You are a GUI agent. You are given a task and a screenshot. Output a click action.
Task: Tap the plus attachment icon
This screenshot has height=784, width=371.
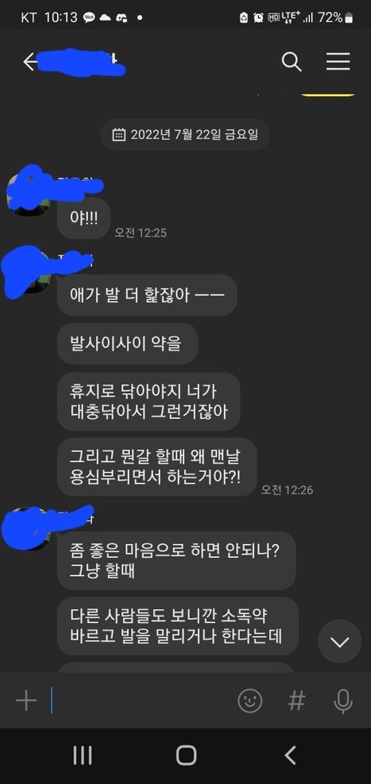pyautogui.click(x=26, y=701)
